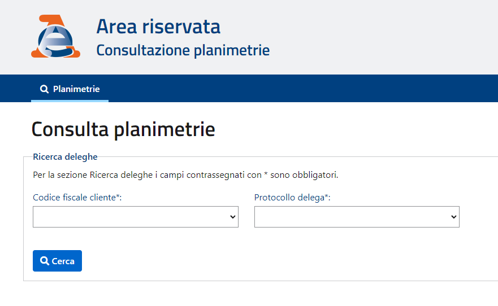Open the Protocollo delega dropdown
498x306 pixels.
[x=357, y=217]
